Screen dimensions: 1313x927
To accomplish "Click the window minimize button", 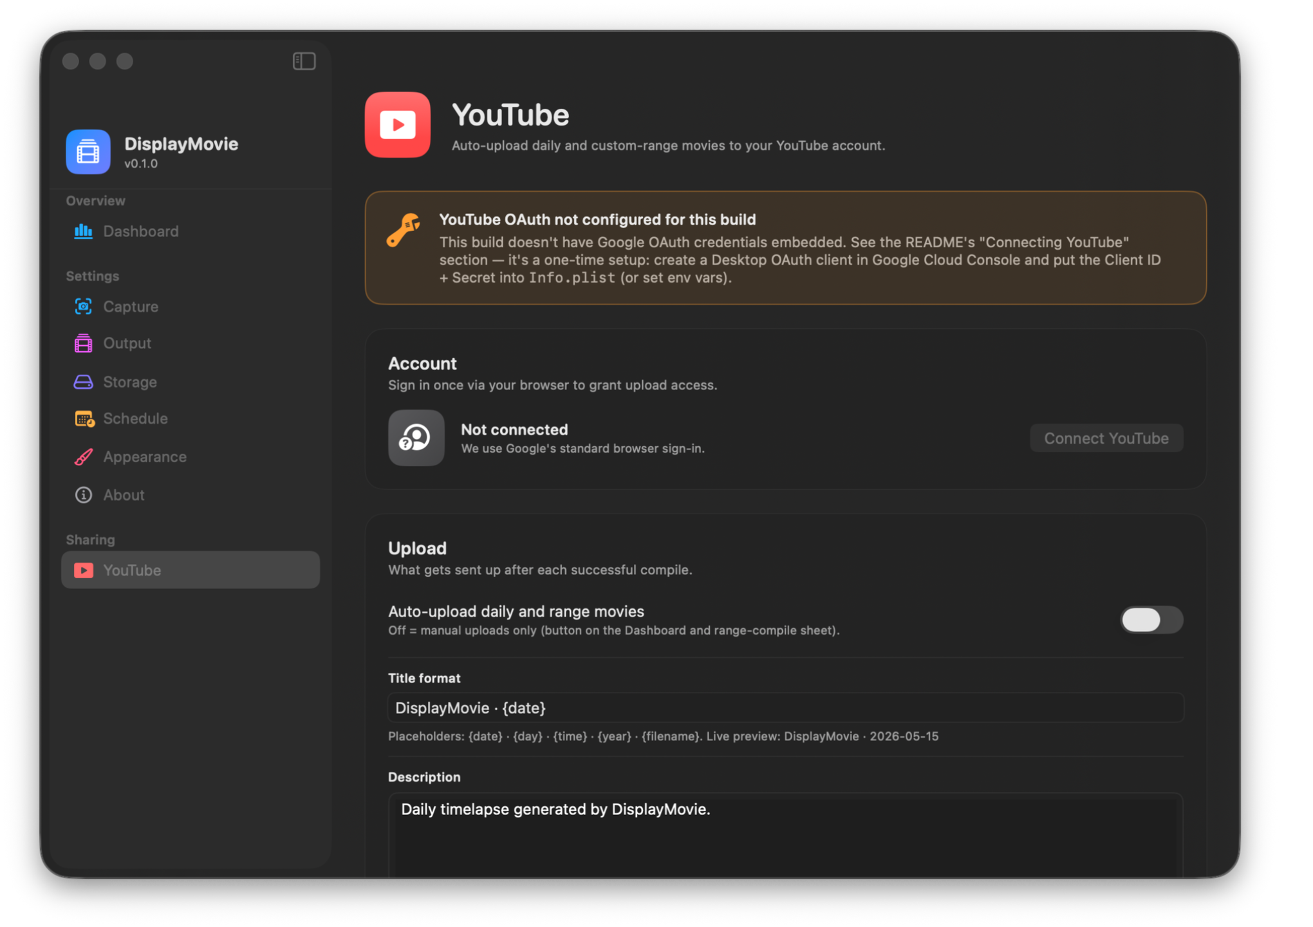I will click(98, 61).
